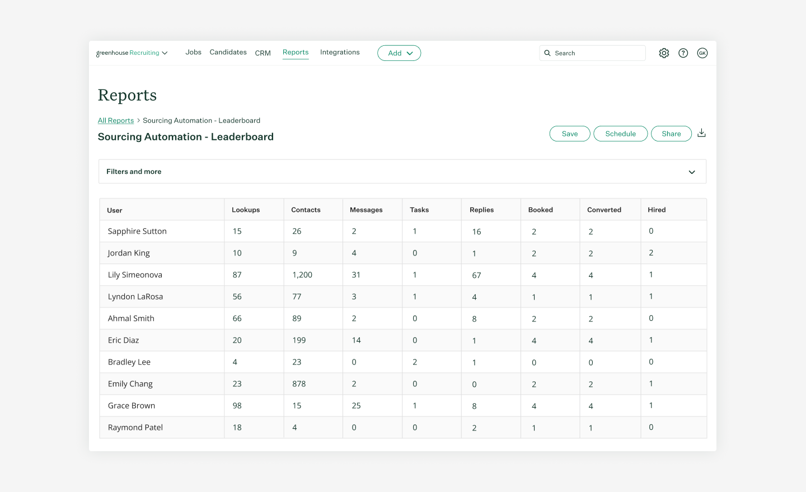Switch to the Integrations section

tap(340, 52)
